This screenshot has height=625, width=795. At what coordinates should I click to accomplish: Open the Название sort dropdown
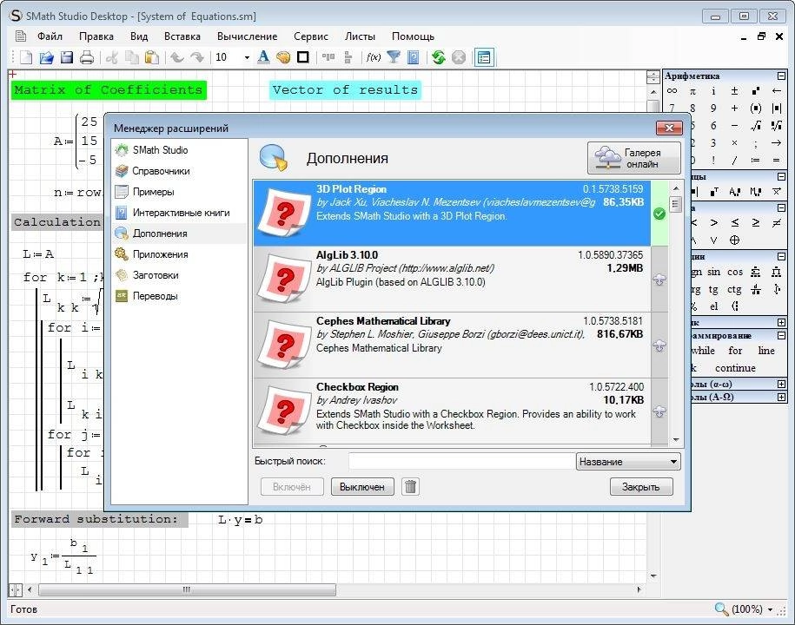click(x=627, y=462)
